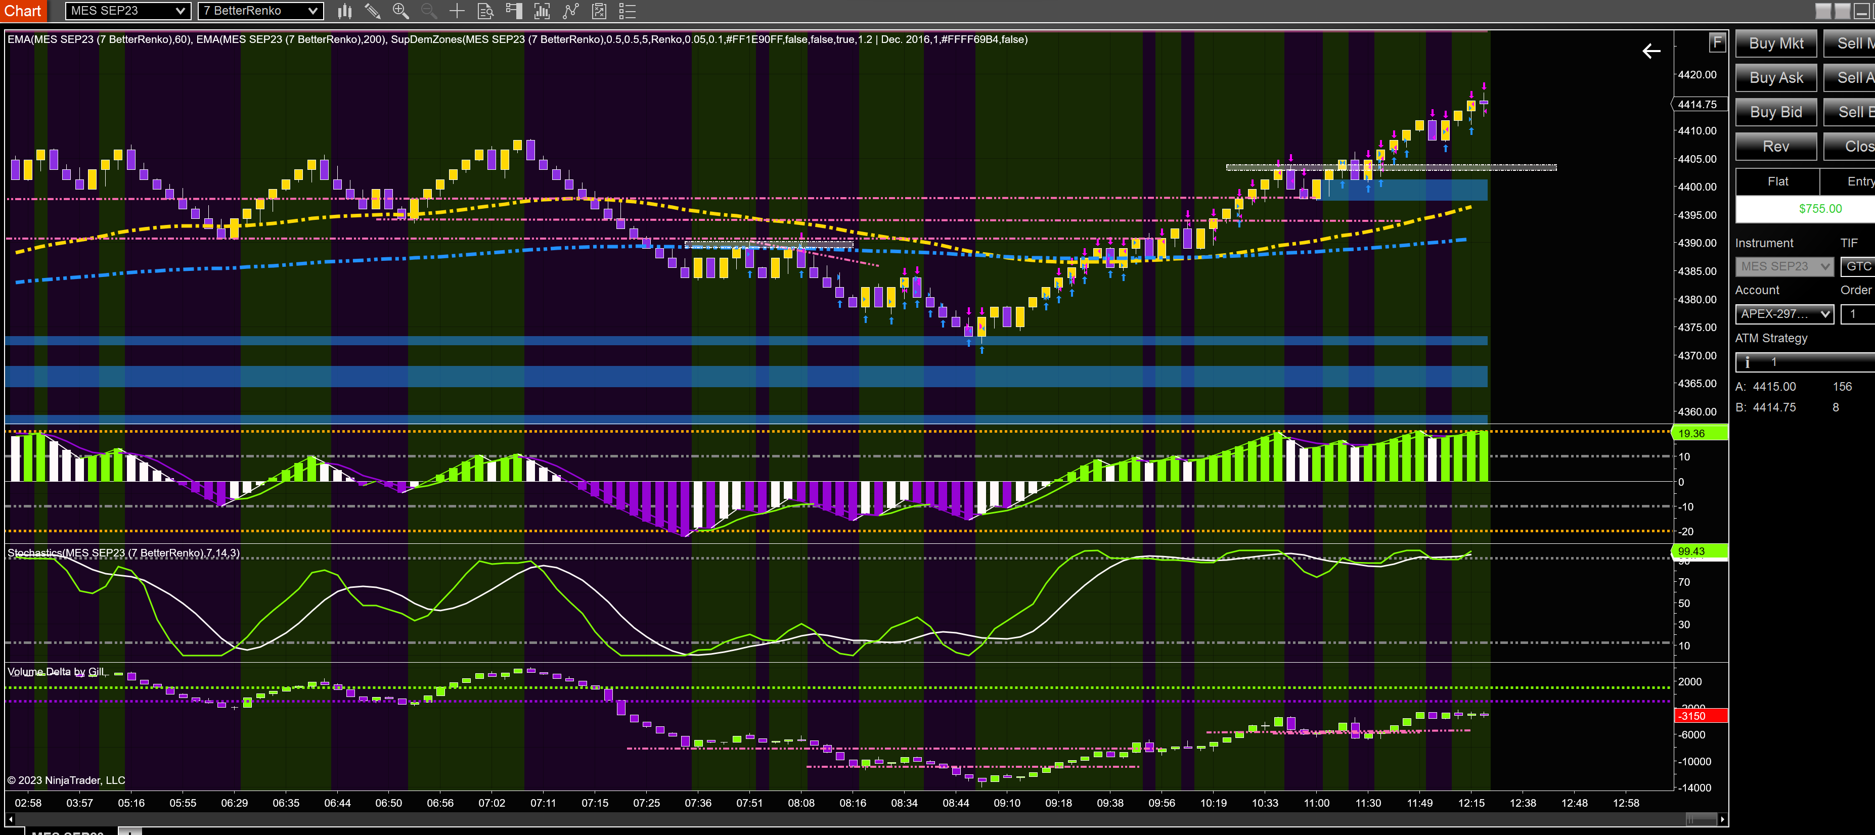Click the 19.36 indicator value label
The image size is (1875, 835).
pyautogui.click(x=1700, y=434)
